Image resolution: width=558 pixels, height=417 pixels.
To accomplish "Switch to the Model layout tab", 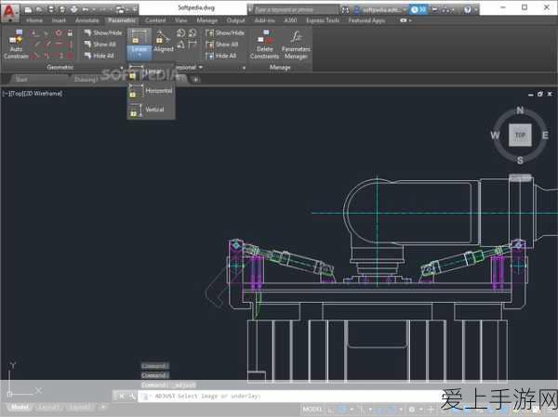I will [20, 407].
